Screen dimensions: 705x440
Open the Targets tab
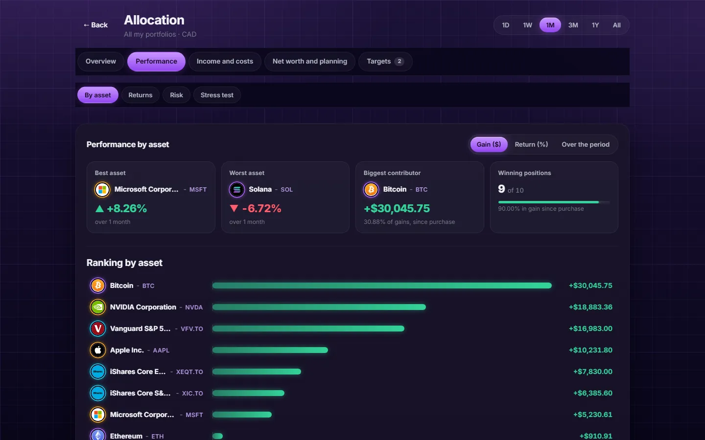pos(385,62)
